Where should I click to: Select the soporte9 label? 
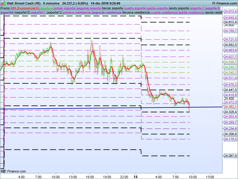[x=7, y=12]
